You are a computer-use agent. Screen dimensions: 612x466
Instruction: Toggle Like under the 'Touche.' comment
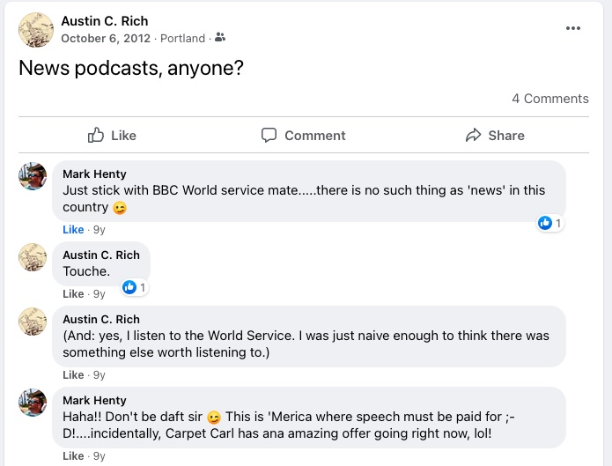[73, 293]
